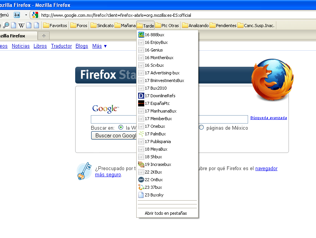Open the Blogs link
Viewport: 316px width, 238px height.
click(82, 46)
